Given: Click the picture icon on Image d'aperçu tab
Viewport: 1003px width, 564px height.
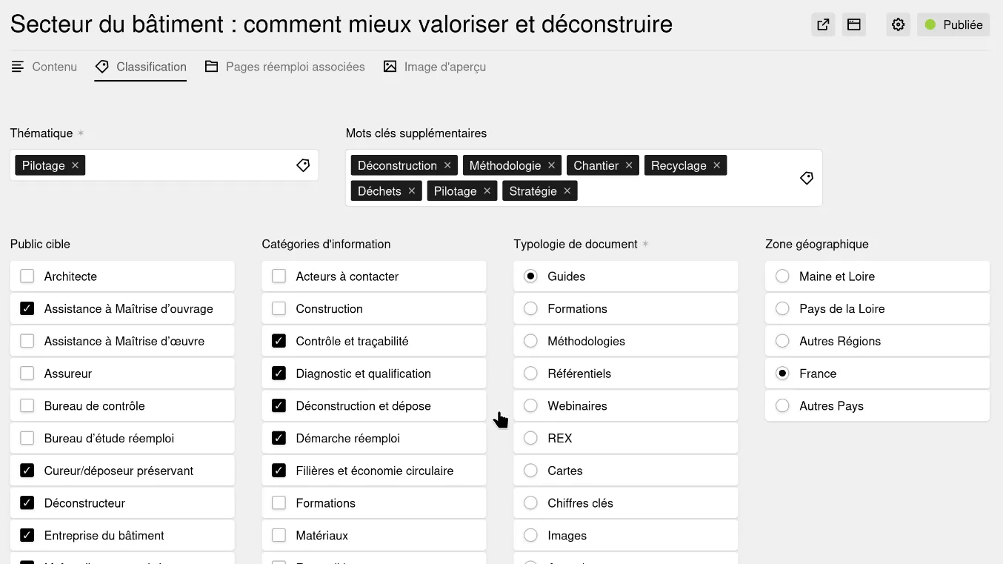Looking at the screenshot, I should click(x=390, y=66).
